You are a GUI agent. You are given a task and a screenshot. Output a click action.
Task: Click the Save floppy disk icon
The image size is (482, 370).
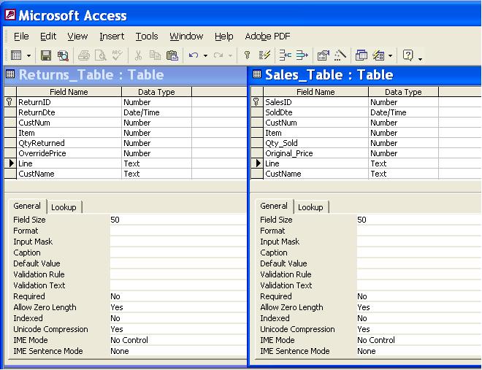(46, 55)
